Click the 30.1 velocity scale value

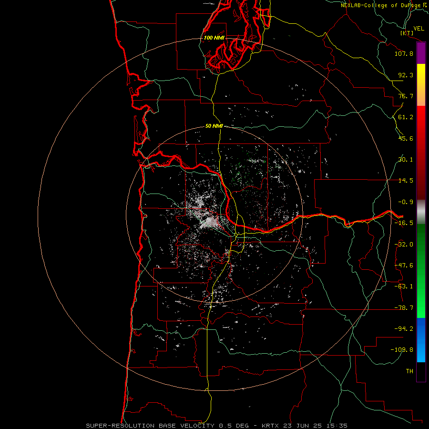tap(406, 160)
